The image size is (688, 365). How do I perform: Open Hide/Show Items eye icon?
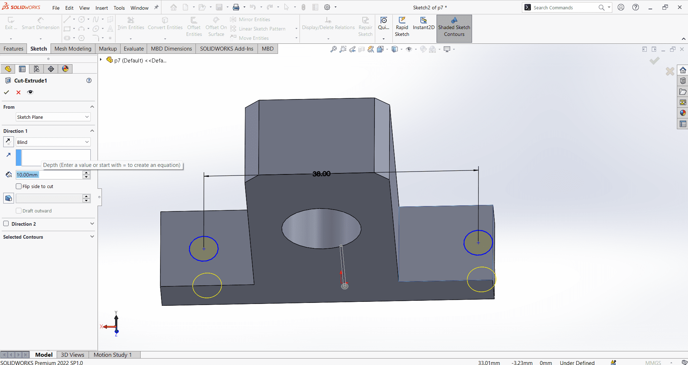pos(409,49)
